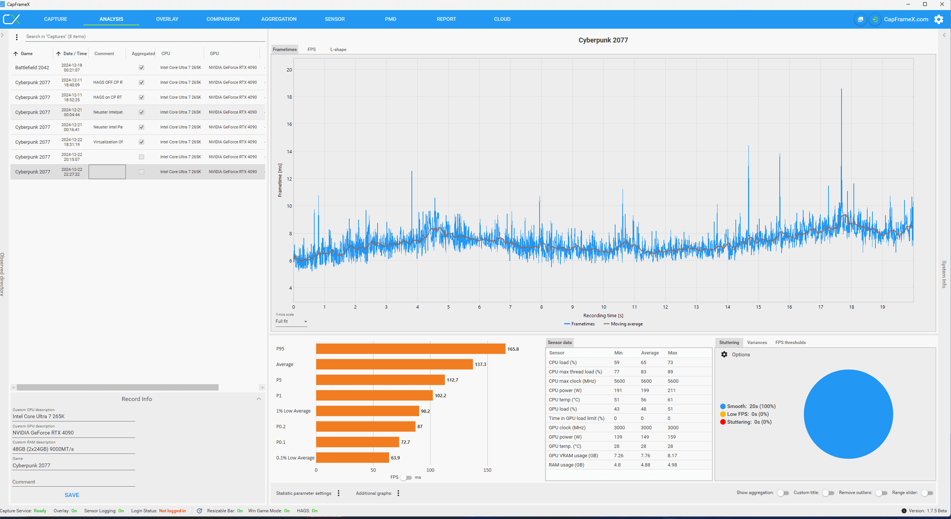
Task: Enable the Range slider switch
Action: [927, 493]
